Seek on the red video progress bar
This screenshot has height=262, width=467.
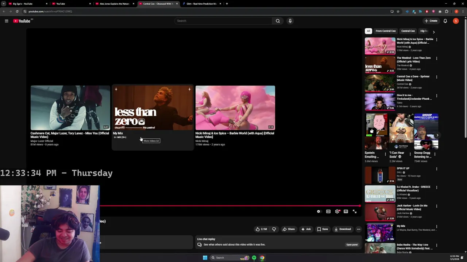(230, 206)
